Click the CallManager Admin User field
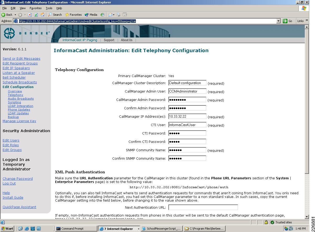Image resolution: width=315 pixels, height=232 pixels. [187, 91]
